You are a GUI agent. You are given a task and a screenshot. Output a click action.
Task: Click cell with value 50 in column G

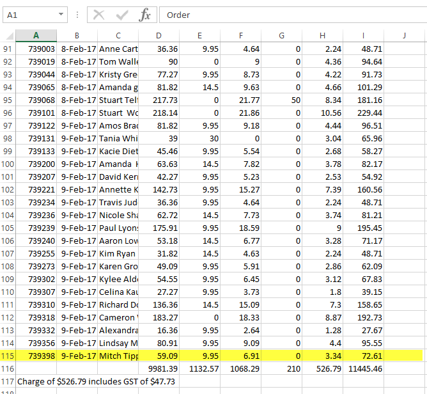282,100
